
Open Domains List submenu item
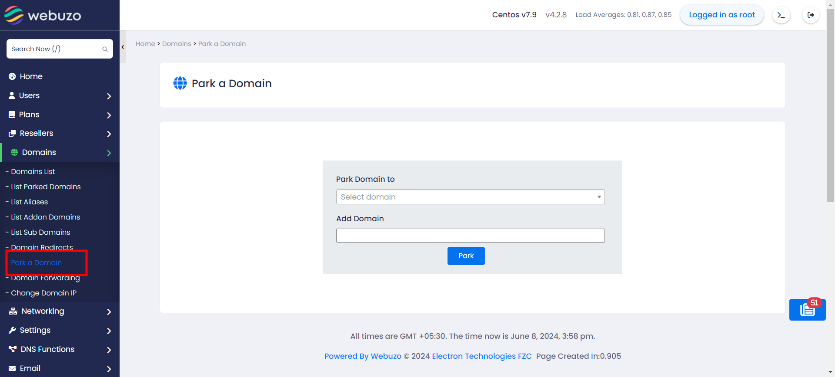33,171
